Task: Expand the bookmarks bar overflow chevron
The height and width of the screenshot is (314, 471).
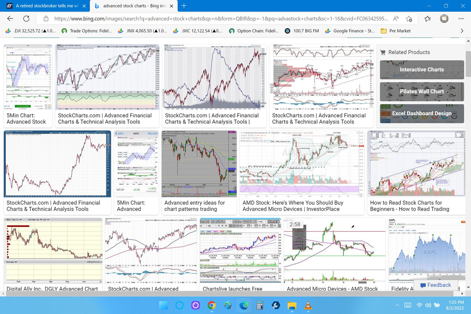Action: (462, 31)
